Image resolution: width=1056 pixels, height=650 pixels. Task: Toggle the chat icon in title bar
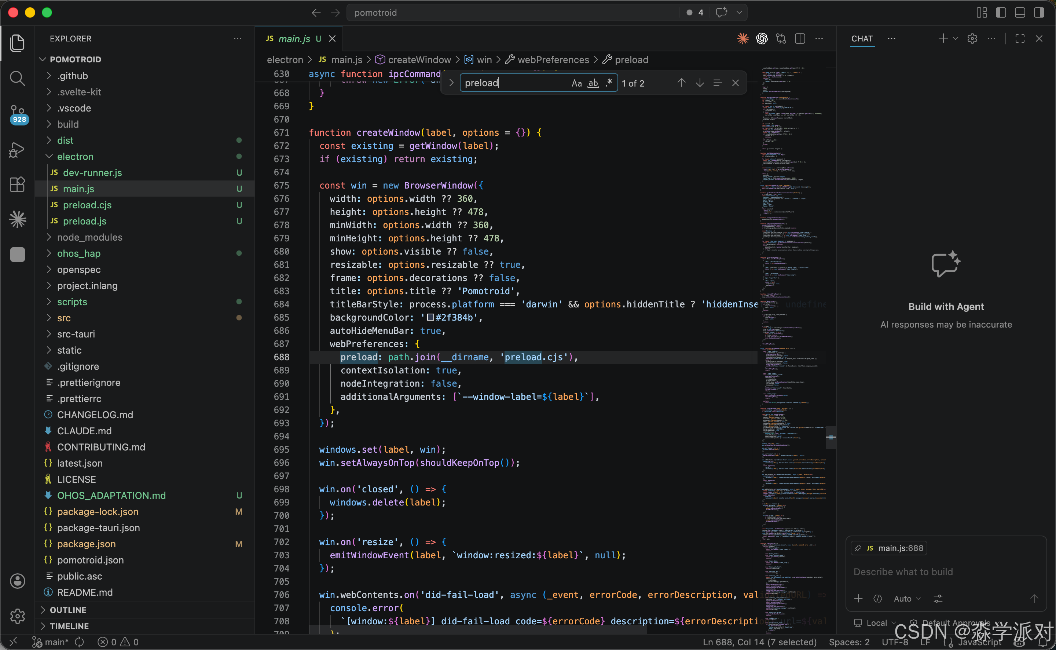point(721,12)
